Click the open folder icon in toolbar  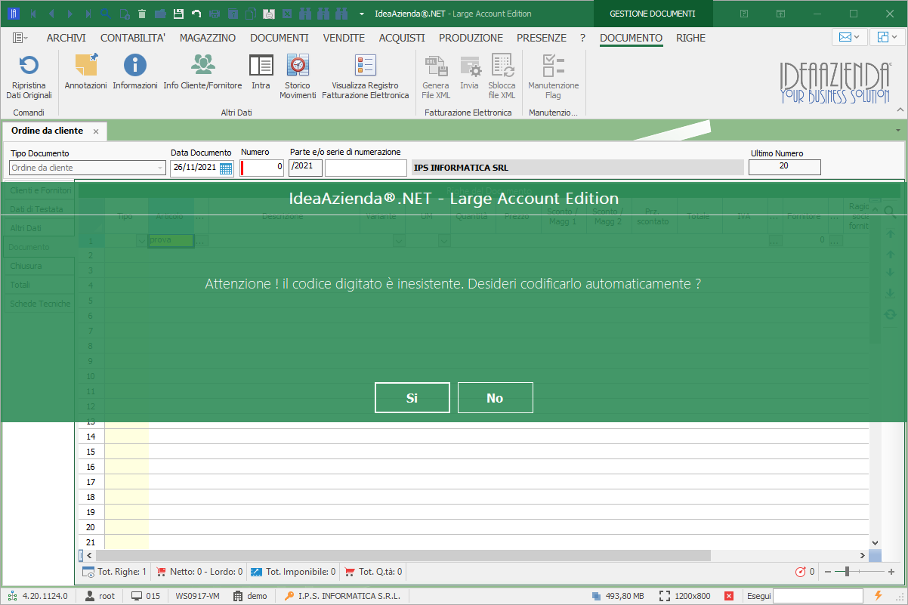point(159,14)
